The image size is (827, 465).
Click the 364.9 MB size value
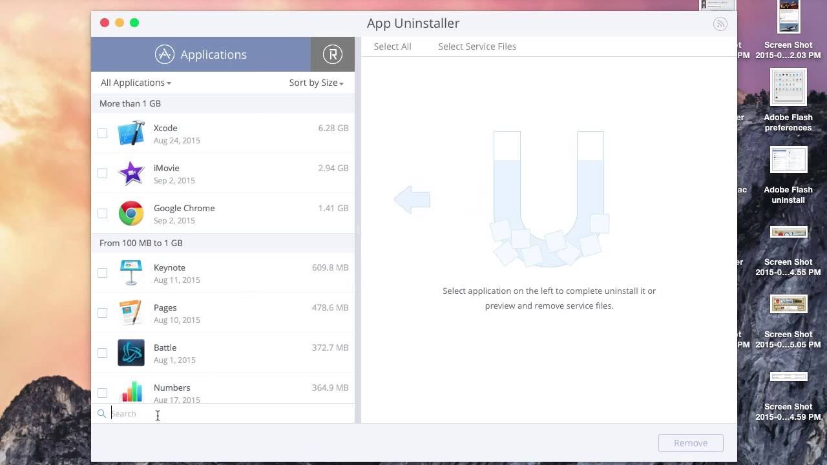[330, 387]
